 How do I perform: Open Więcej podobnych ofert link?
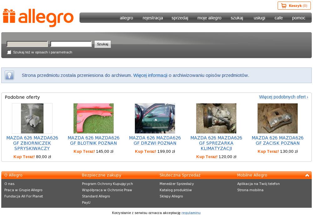tap(284, 97)
